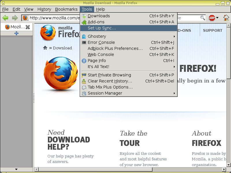The width and height of the screenshot is (231, 173).
Task: Click the SUPPORT navigation link
Action: (213, 31)
